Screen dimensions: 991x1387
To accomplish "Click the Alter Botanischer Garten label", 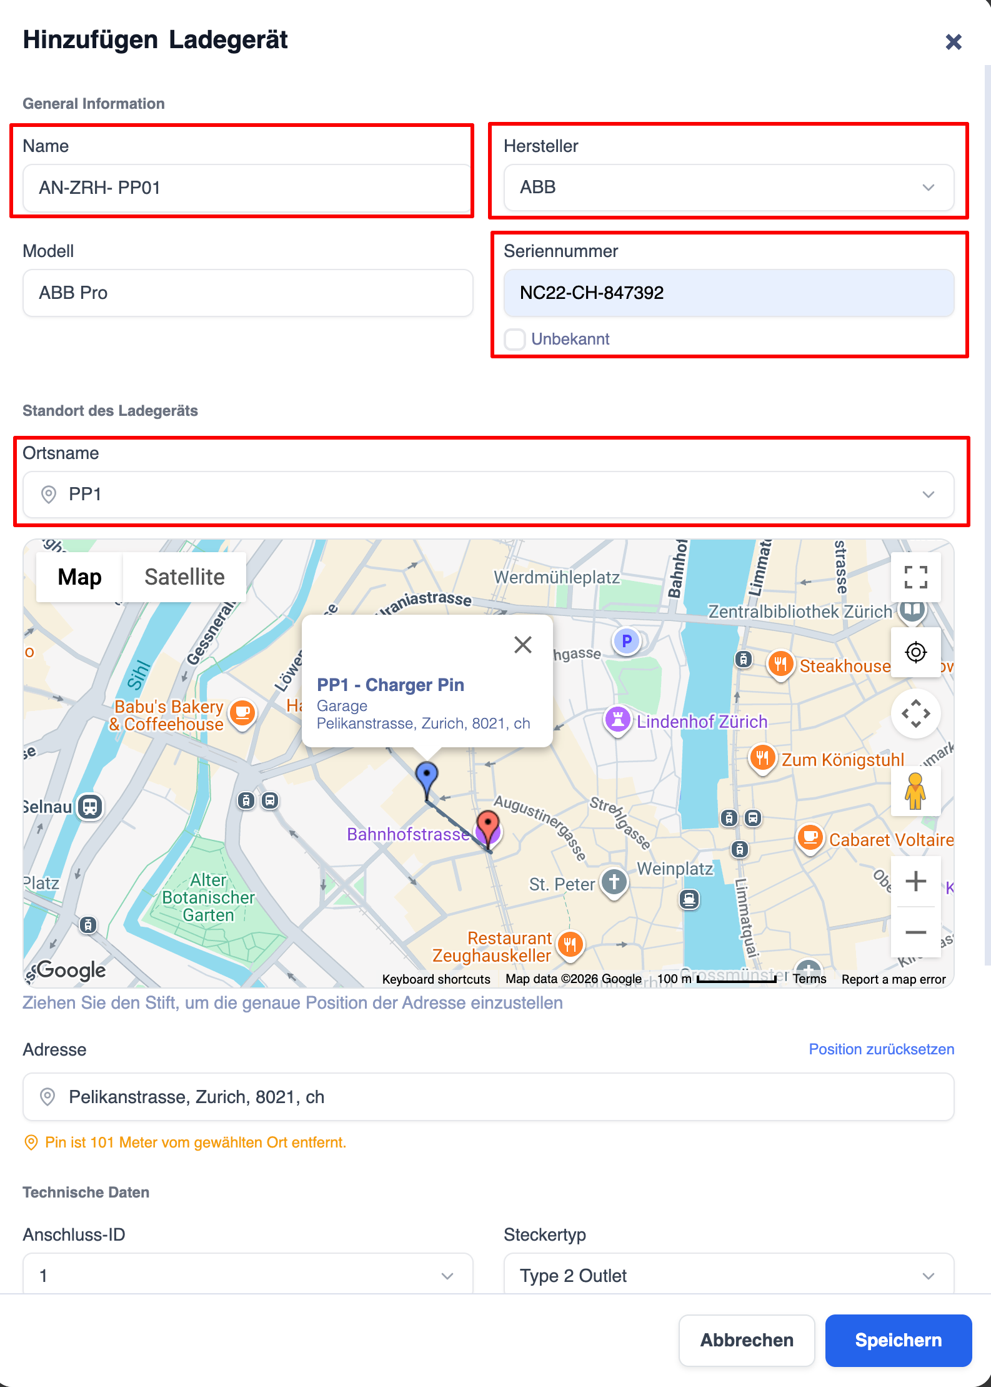I will 208,897.
